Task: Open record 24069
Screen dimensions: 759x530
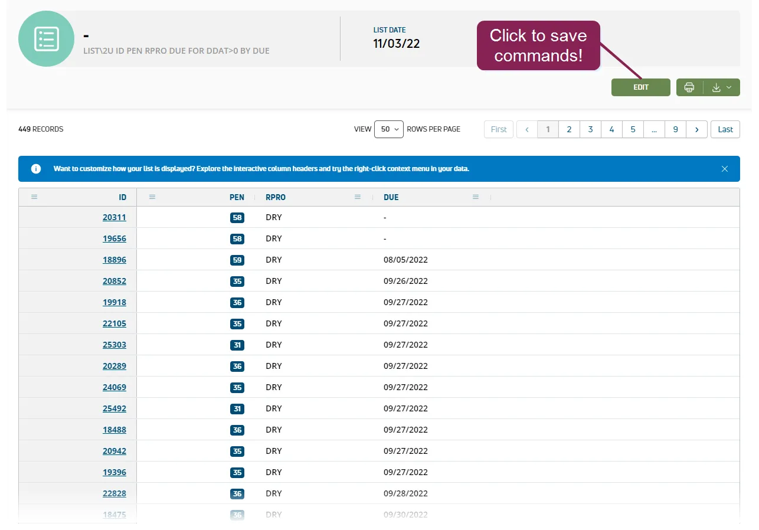Action: (114, 387)
